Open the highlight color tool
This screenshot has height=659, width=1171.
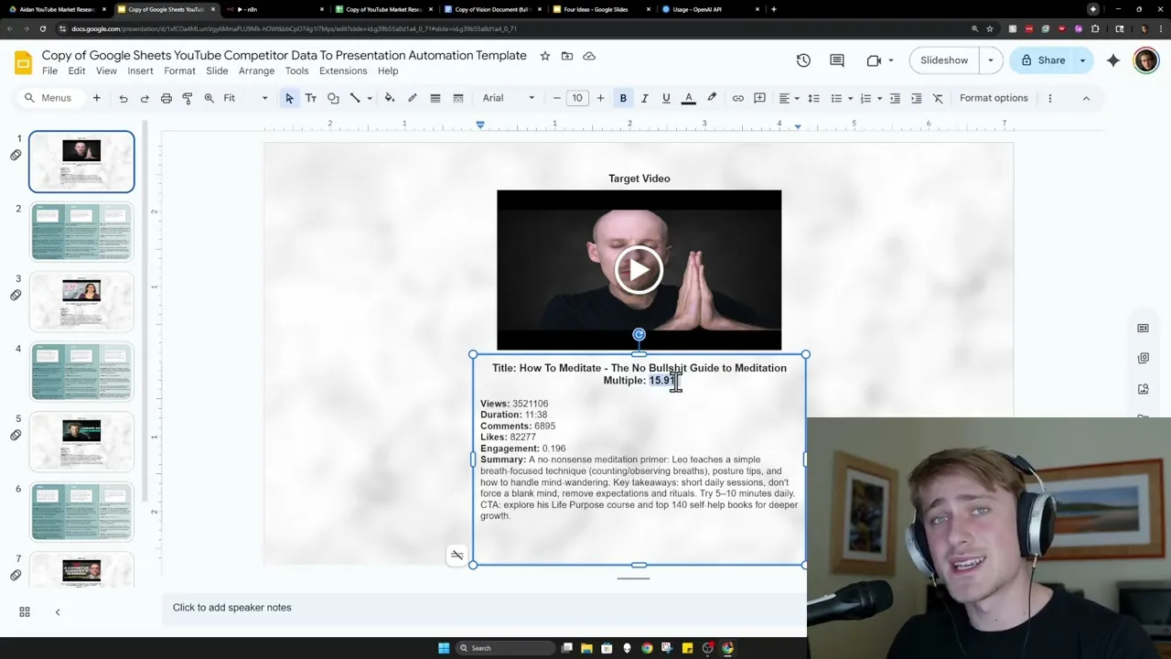click(712, 98)
